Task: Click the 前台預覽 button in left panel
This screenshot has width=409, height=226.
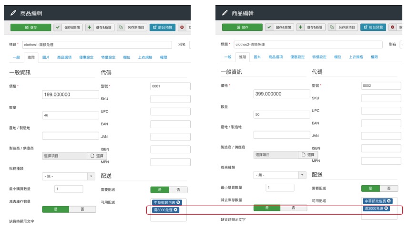Action: click(162, 28)
